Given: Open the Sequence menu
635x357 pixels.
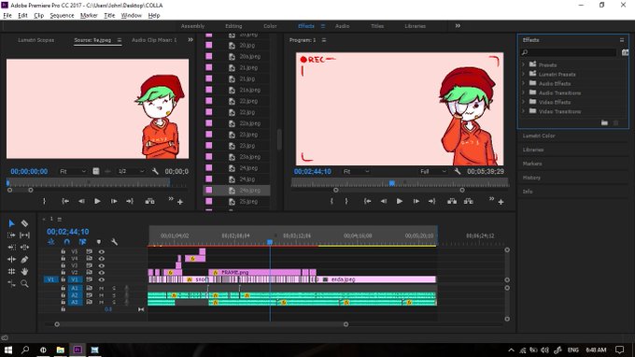Looking at the screenshot, I should coord(62,15).
